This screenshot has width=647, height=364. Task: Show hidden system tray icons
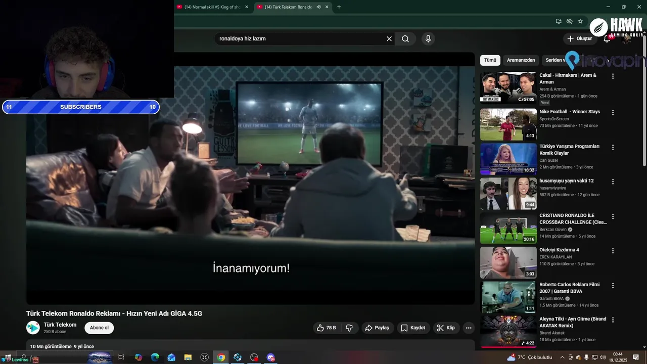[x=562, y=357]
